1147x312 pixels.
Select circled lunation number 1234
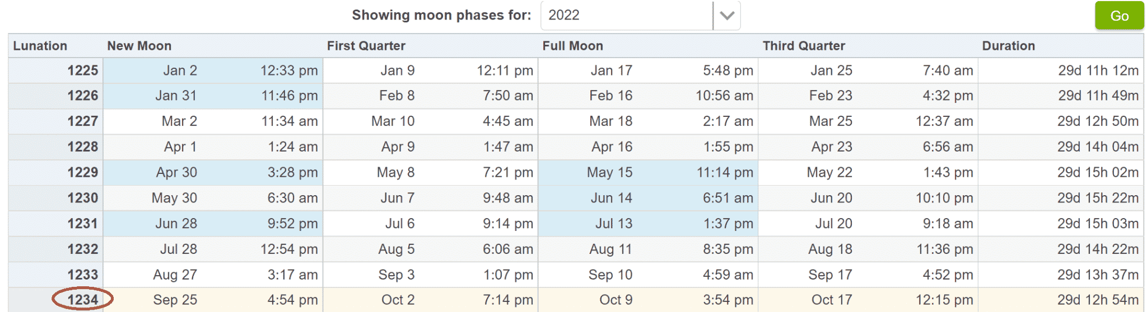point(83,300)
